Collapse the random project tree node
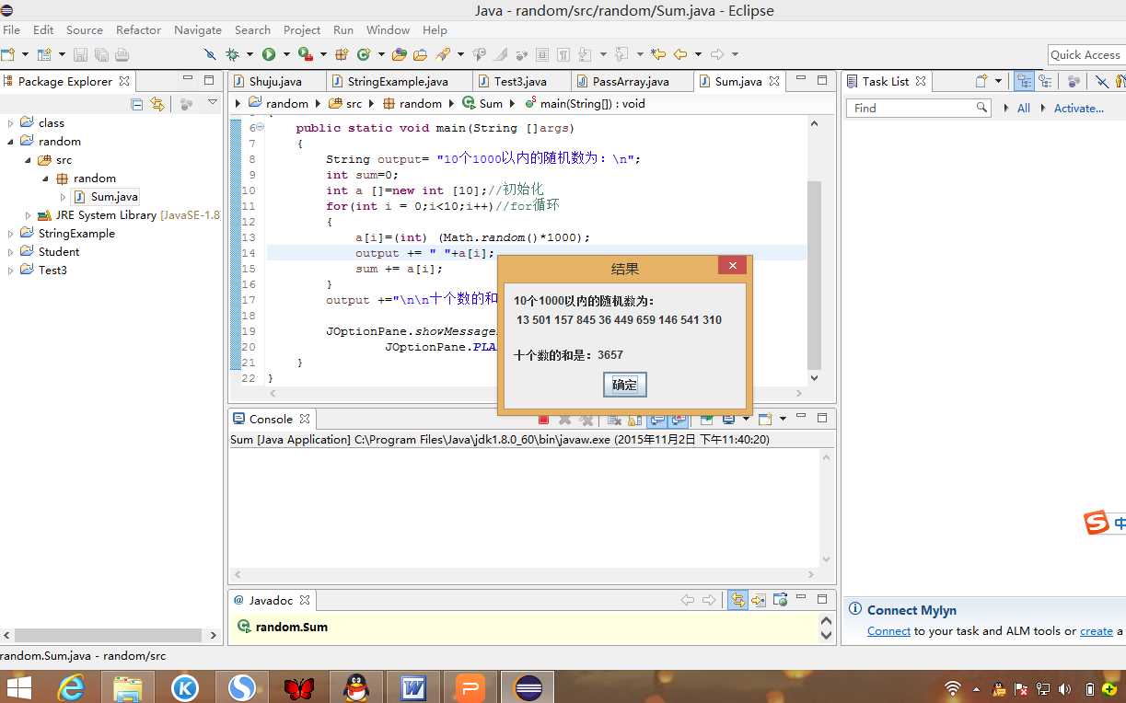The image size is (1126, 703). [x=11, y=142]
